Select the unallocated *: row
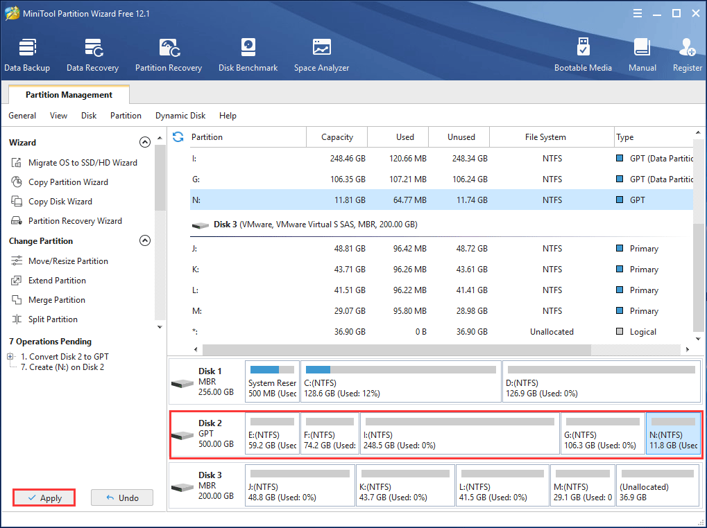Image resolution: width=707 pixels, height=528 pixels. (x=441, y=332)
